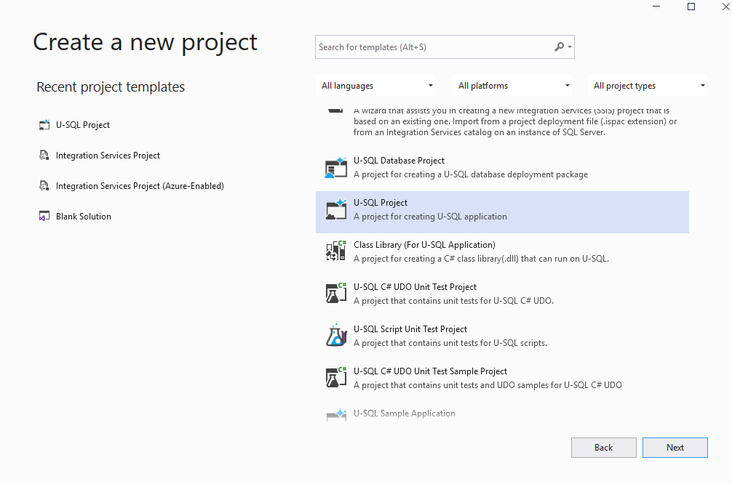Maximize the Create a new project window
732x484 pixels.
[691, 7]
